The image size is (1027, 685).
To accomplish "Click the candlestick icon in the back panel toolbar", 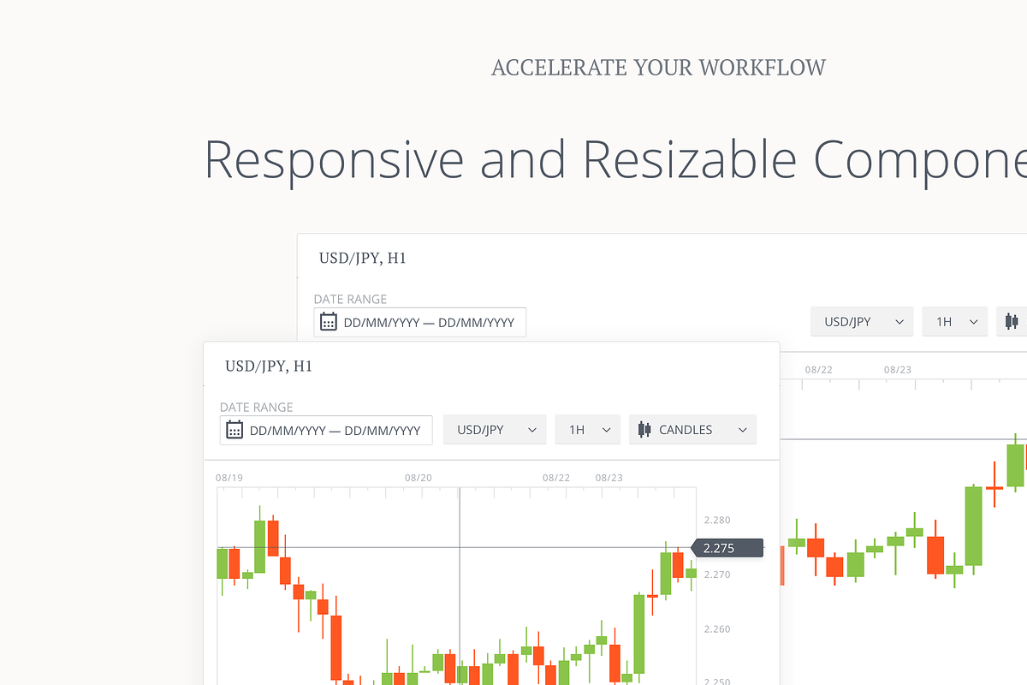I will [1012, 322].
